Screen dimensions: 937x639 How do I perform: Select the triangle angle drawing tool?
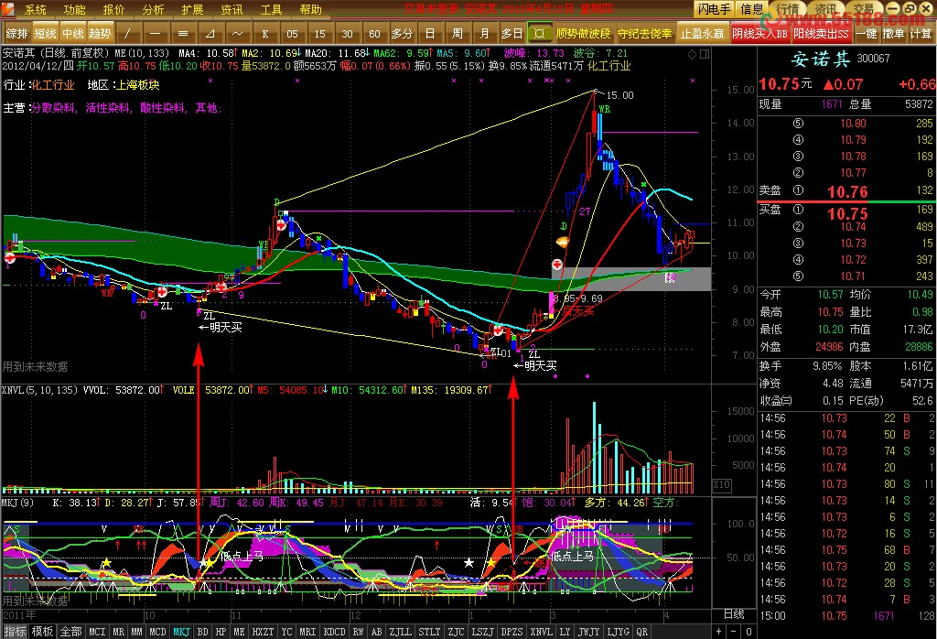pyautogui.click(x=210, y=34)
